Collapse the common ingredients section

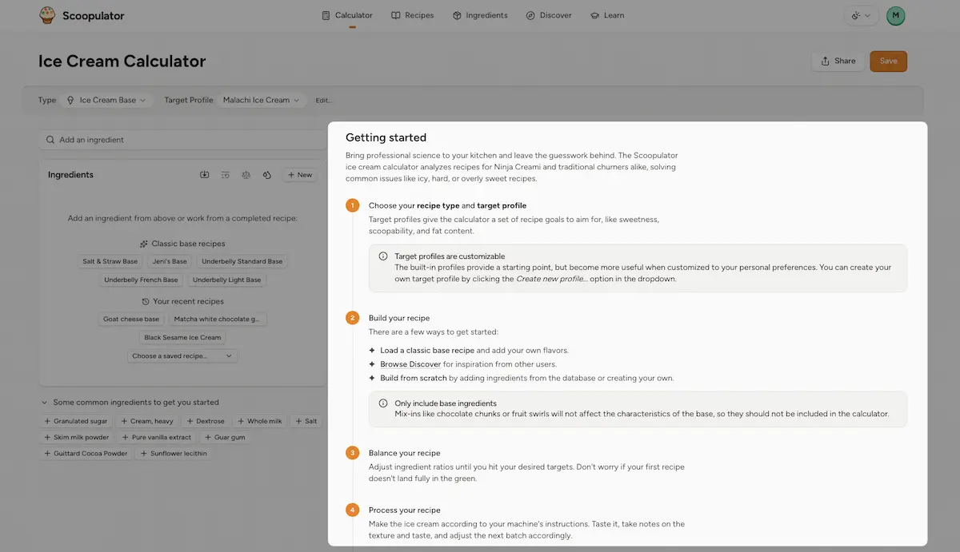coord(44,401)
